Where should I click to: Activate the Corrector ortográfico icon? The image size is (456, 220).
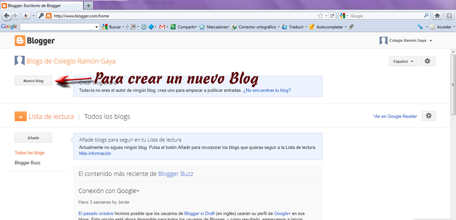234,27
